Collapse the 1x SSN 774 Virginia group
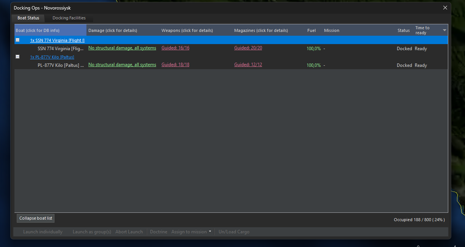Image resolution: width=465 pixels, height=247 pixels. coord(18,40)
